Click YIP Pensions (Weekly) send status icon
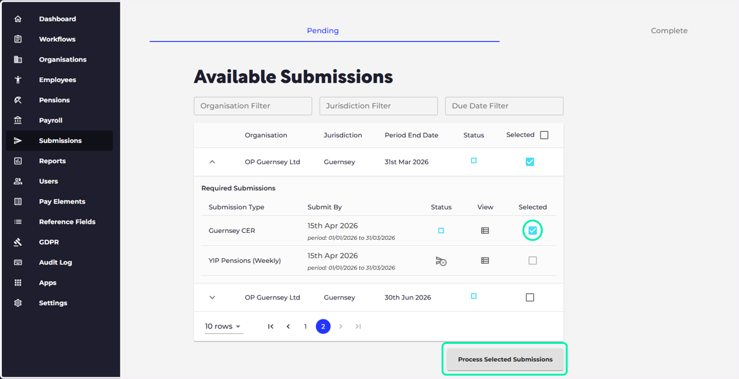The image size is (739, 379). click(x=441, y=261)
